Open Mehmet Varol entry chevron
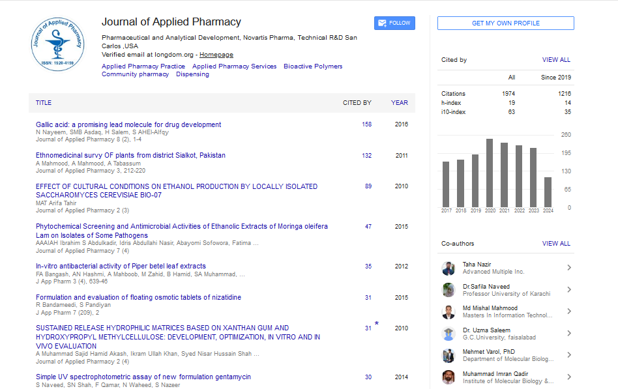The height and width of the screenshot is (389, 618). point(569,355)
